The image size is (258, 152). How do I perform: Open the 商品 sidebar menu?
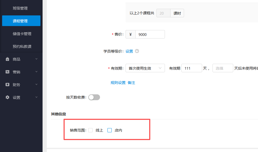[x=21, y=59]
